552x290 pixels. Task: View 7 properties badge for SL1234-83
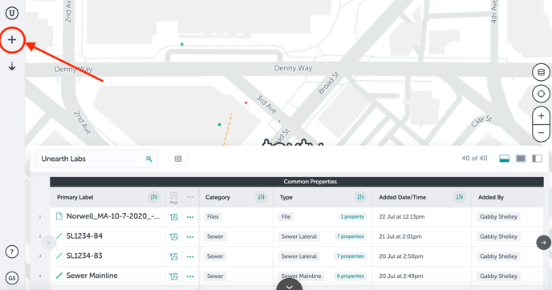coord(351,256)
